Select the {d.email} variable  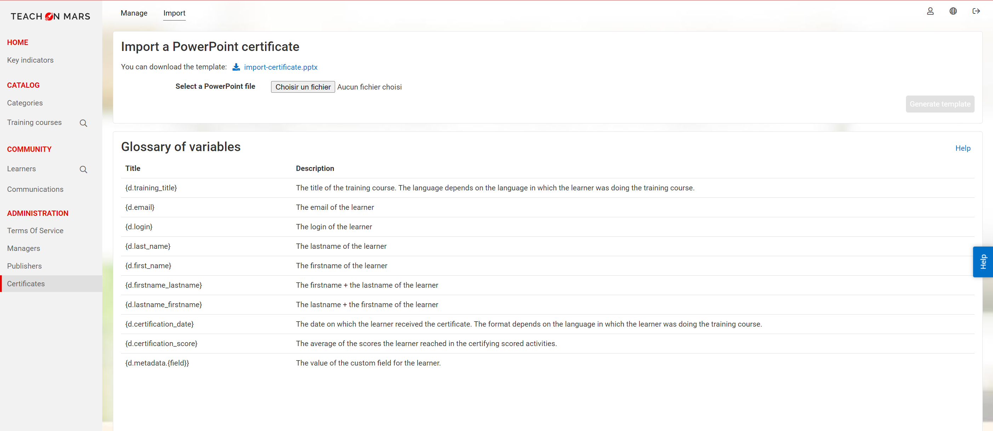tap(139, 207)
